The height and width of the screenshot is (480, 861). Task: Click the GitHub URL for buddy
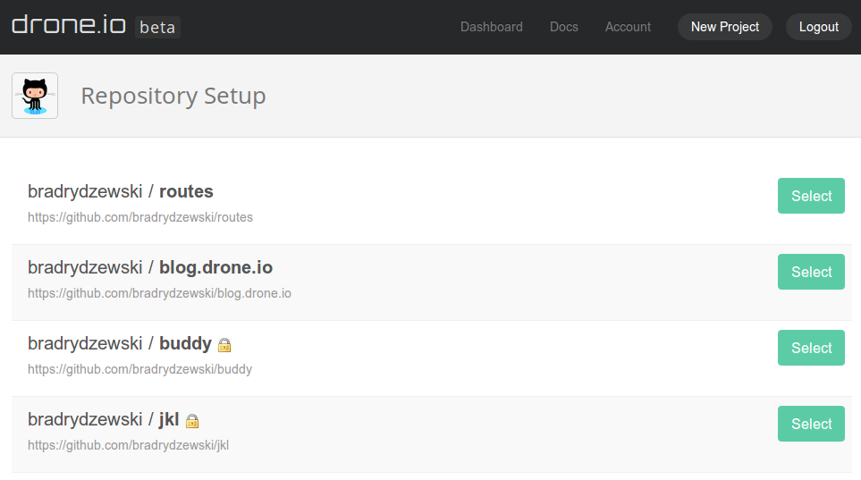(x=139, y=369)
